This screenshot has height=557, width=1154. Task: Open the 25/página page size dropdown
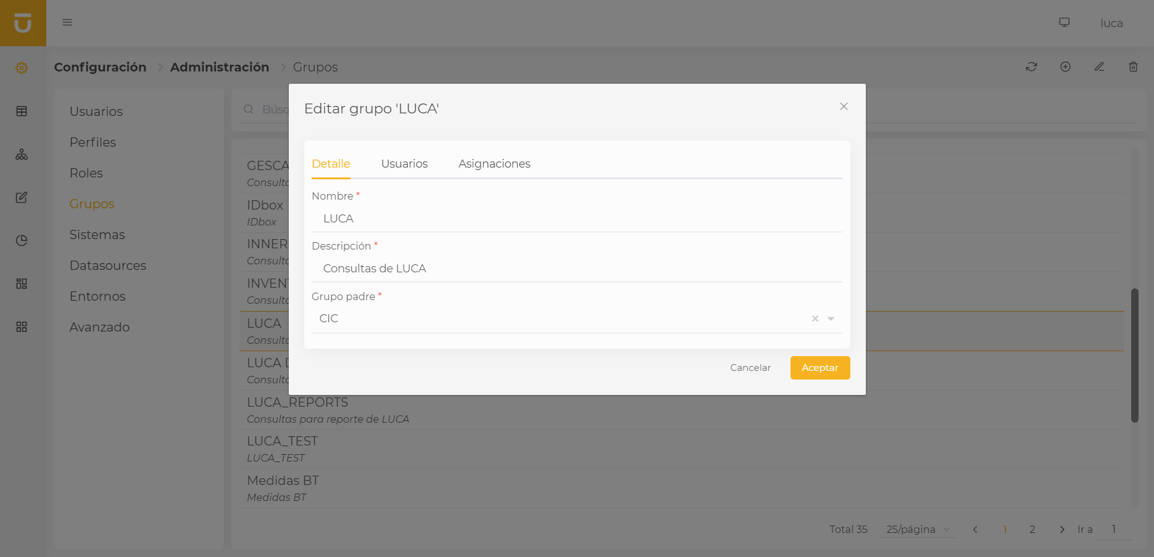coord(918,529)
